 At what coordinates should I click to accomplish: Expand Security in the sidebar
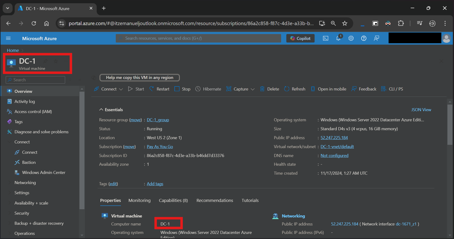coord(10,213)
